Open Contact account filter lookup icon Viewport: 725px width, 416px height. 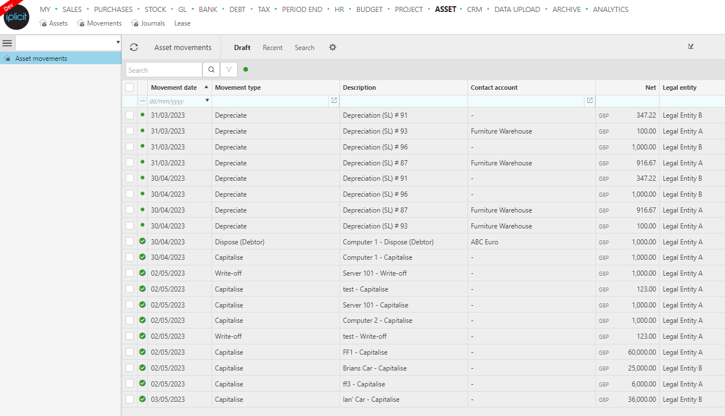point(590,100)
